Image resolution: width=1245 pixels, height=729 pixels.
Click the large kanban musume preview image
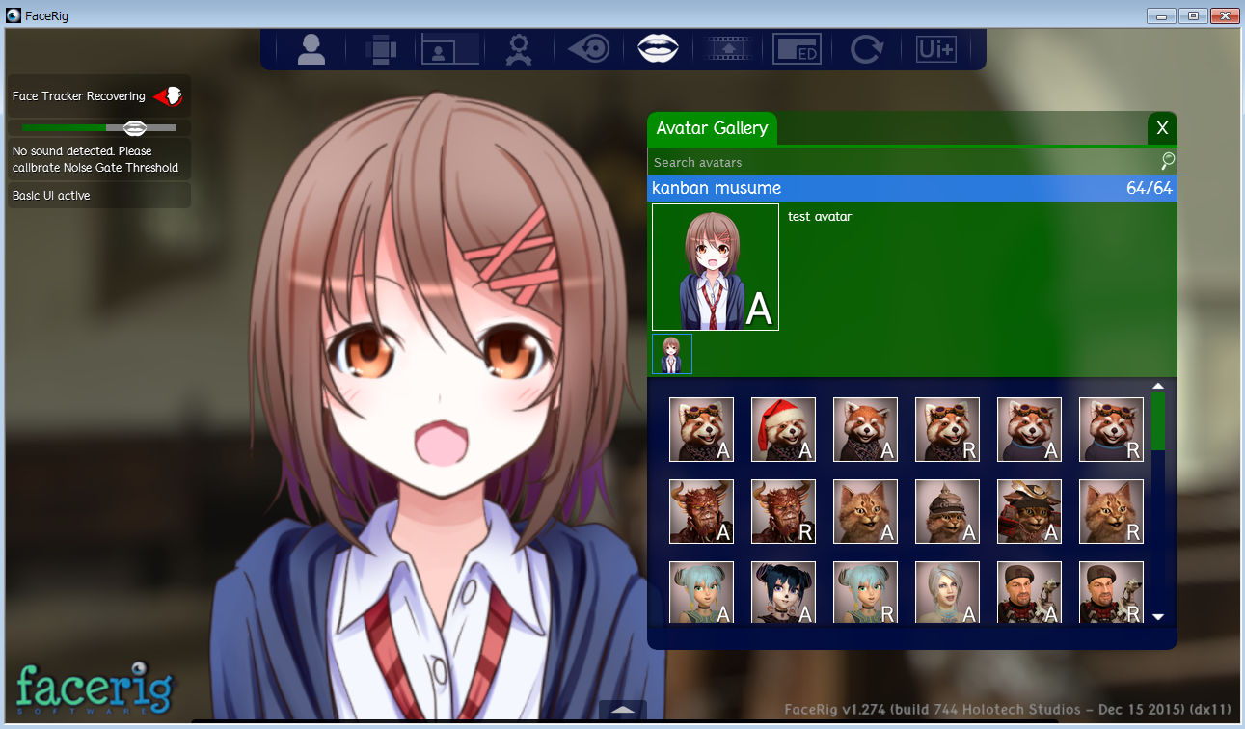click(716, 267)
